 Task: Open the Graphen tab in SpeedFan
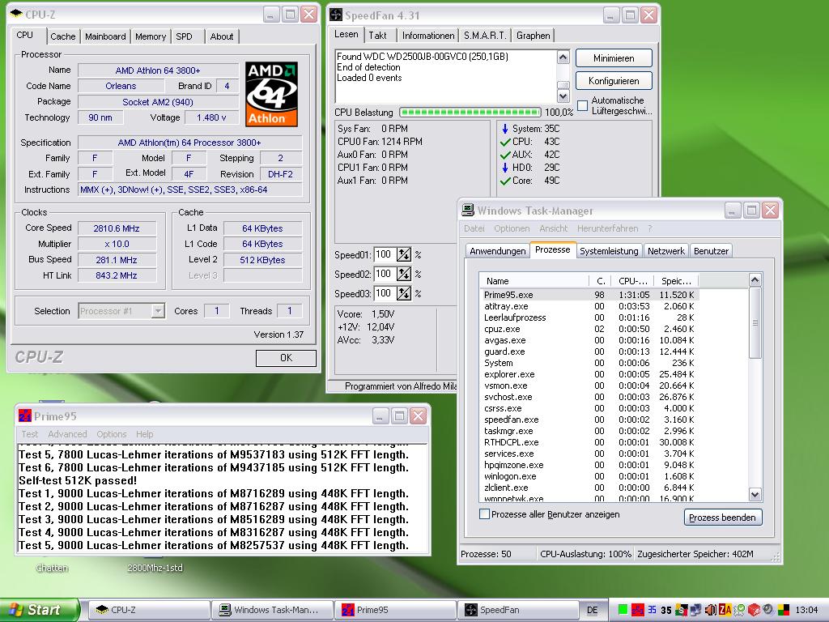pos(533,36)
